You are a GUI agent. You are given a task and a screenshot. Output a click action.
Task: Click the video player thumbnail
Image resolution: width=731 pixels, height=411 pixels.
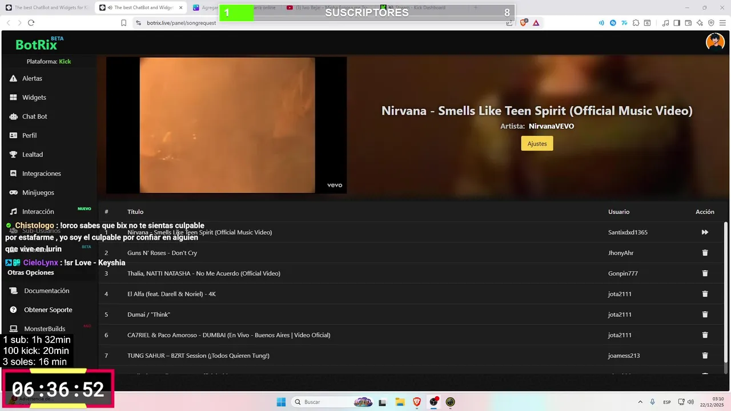pyautogui.click(x=226, y=125)
